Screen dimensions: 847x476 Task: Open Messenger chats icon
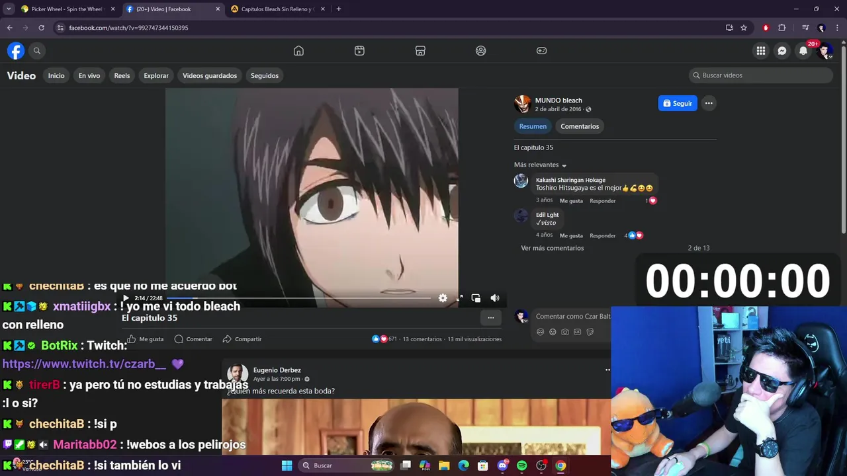coord(782,51)
